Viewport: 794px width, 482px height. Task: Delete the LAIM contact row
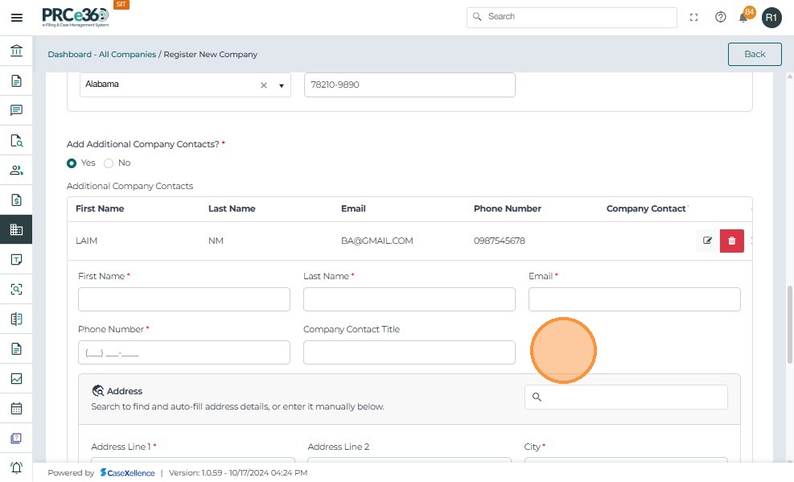coord(731,241)
